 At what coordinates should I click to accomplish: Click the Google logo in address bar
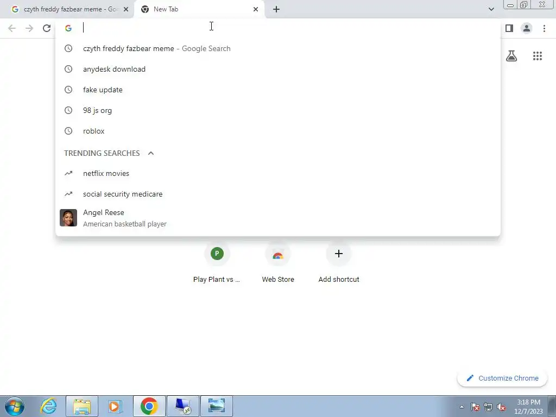[68, 28]
